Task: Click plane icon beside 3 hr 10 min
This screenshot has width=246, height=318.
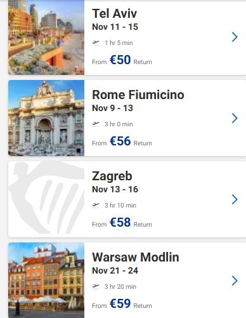Action: [96, 205]
